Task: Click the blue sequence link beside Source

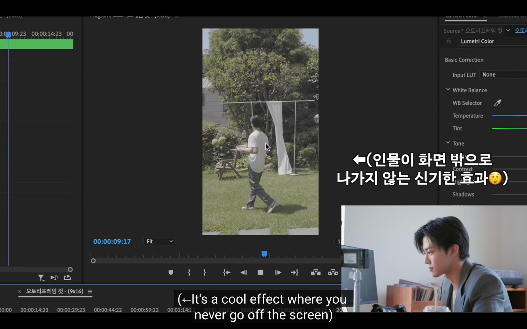Action: coord(521,31)
